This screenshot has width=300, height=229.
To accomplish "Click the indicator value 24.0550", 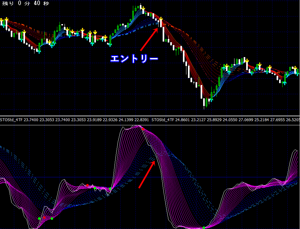I will 230,120.
